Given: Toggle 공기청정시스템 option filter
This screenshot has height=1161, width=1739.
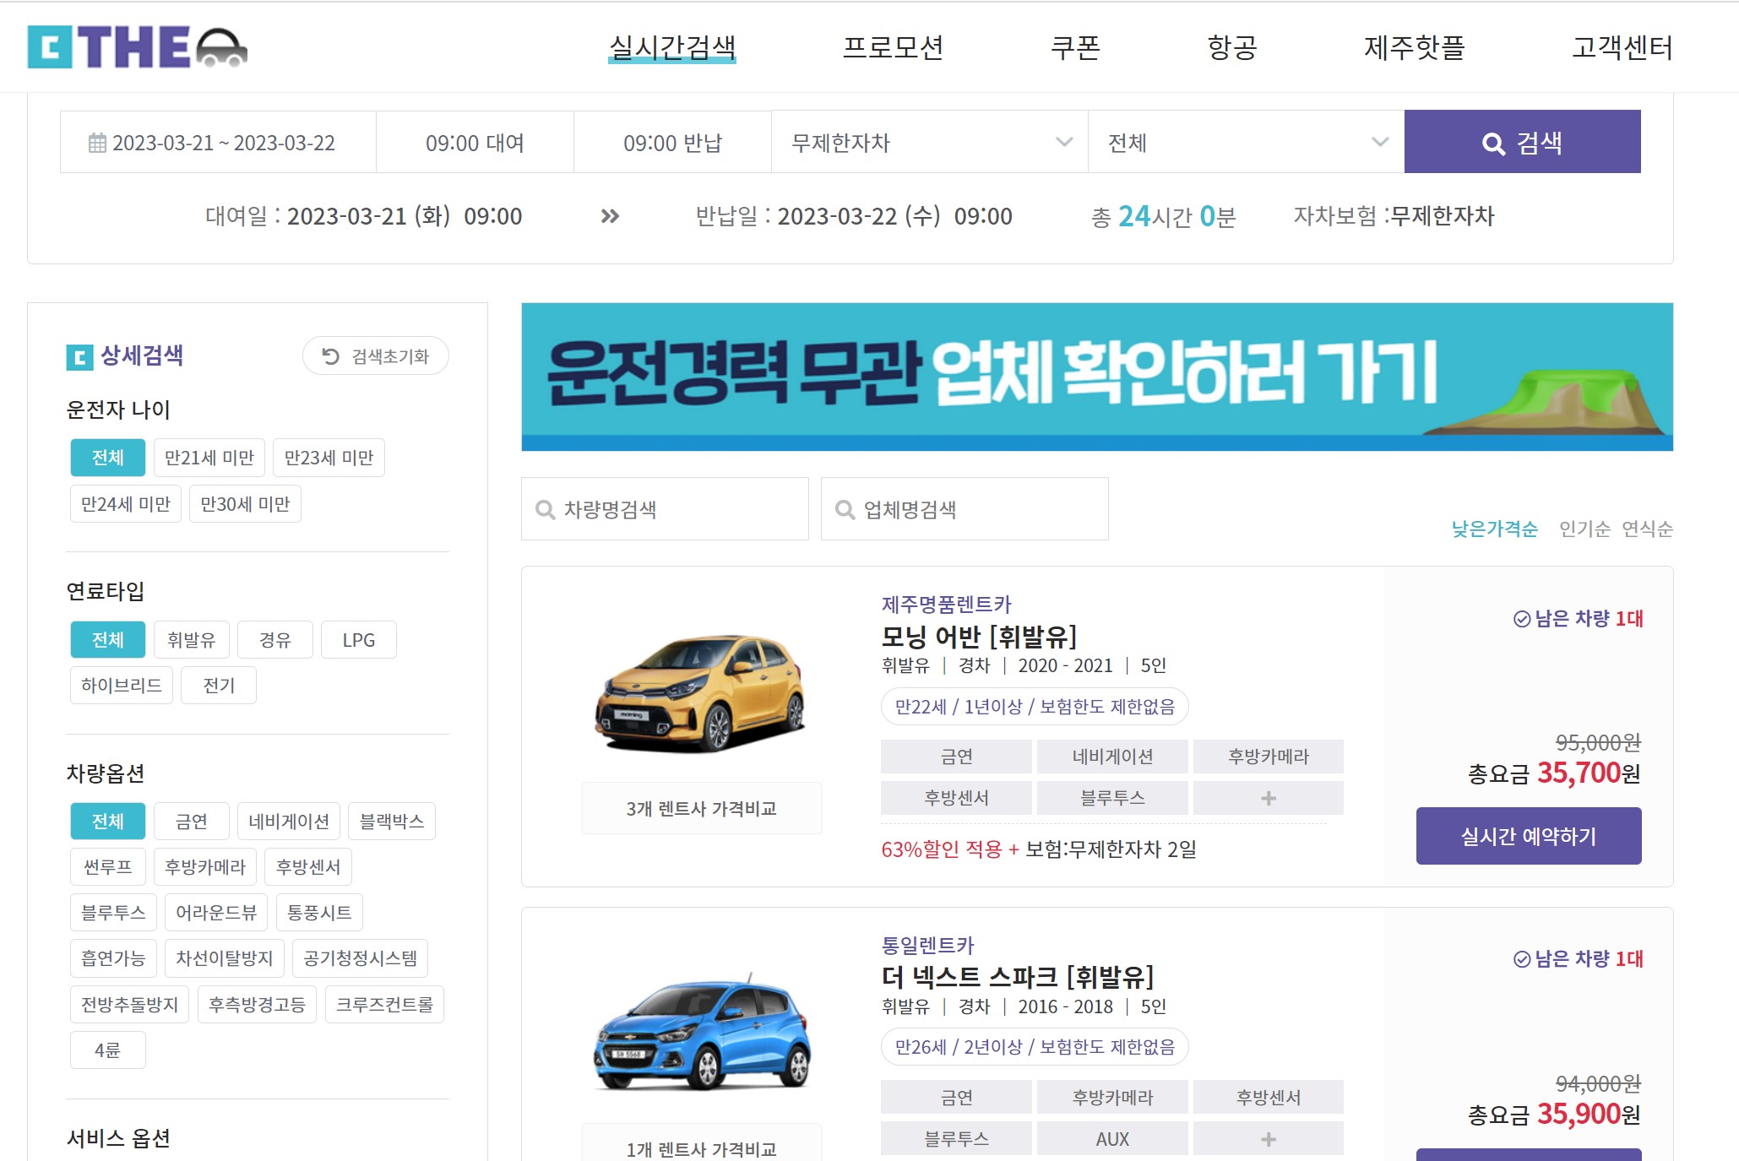Looking at the screenshot, I should point(361,958).
